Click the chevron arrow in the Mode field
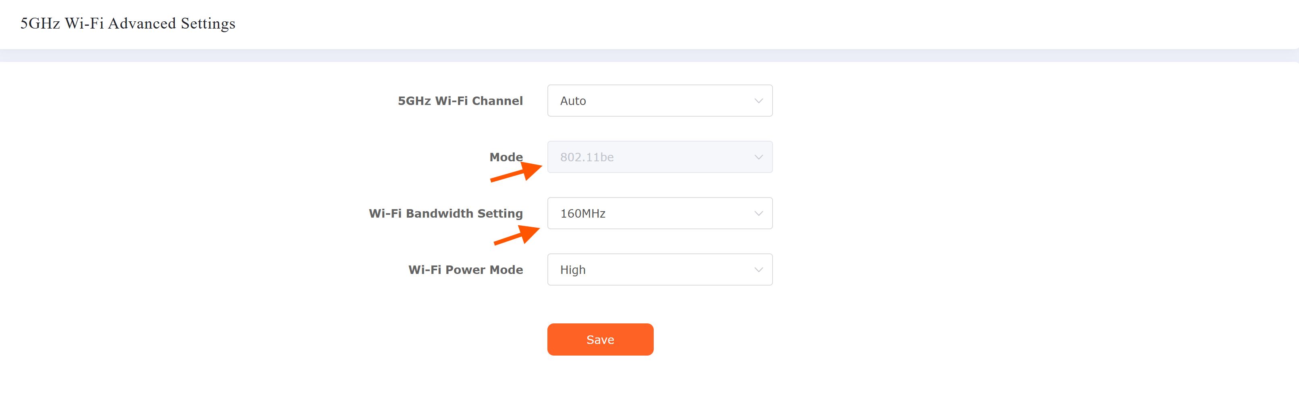 (758, 157)
